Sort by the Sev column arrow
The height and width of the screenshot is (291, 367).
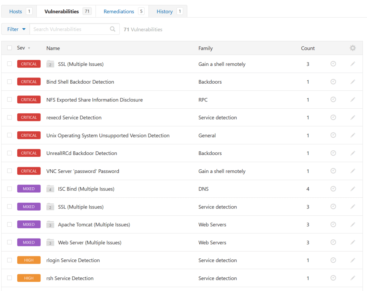point(29,48)
